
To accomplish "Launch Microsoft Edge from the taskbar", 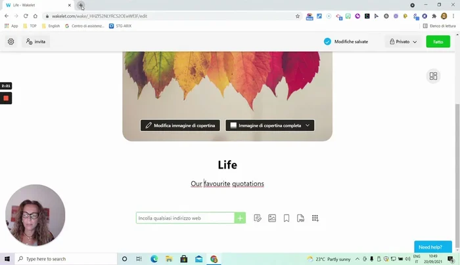I will tap(154, 259).
